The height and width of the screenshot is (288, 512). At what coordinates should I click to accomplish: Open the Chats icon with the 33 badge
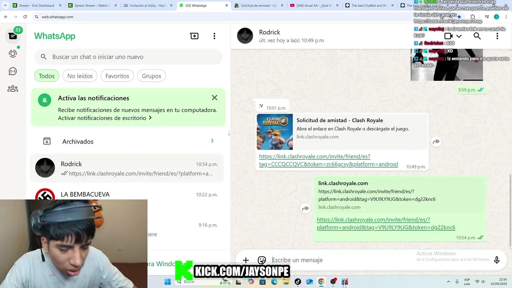13,35
